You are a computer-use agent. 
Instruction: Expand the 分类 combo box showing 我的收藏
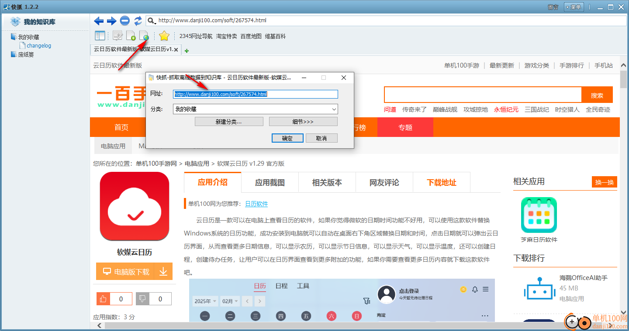pyautogui.click(x=256, y=109)
